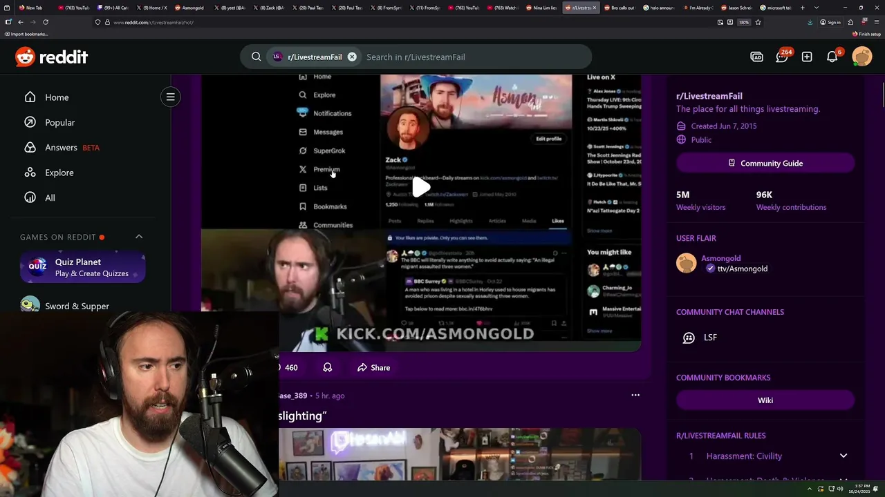This screenshot has width=885, height=497.
Task: Open Sword & Supper game
Action: 77,306
